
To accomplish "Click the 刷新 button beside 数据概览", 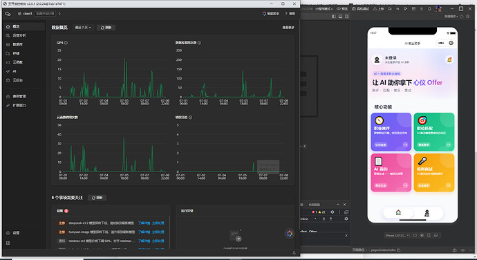I will [x=106, y=28].
